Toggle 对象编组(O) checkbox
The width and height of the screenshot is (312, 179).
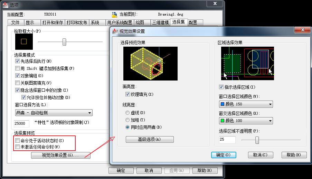(17, 75)
